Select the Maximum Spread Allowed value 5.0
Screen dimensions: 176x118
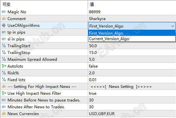(92, 59)
